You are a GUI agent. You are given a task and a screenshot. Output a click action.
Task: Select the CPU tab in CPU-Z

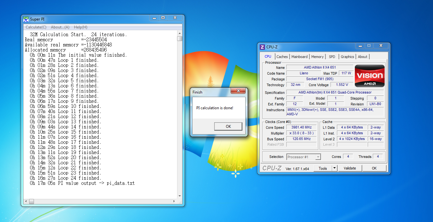coord(268,56)
